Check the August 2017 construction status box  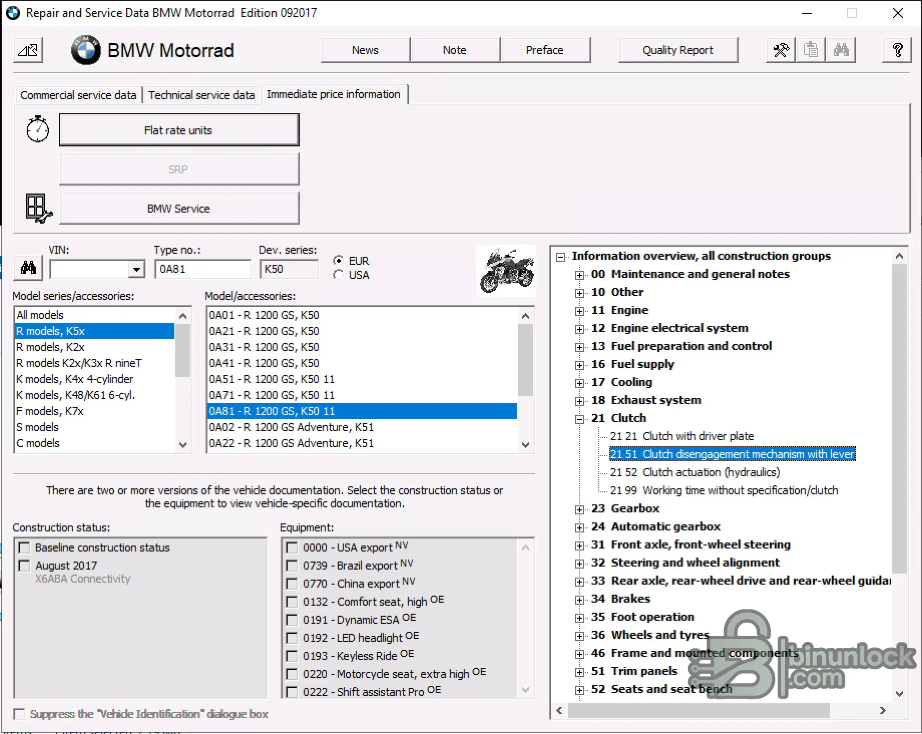[24, 566]
